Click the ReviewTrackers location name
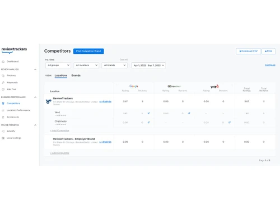This screenshot has height=210, width=280. pos(63,99)
